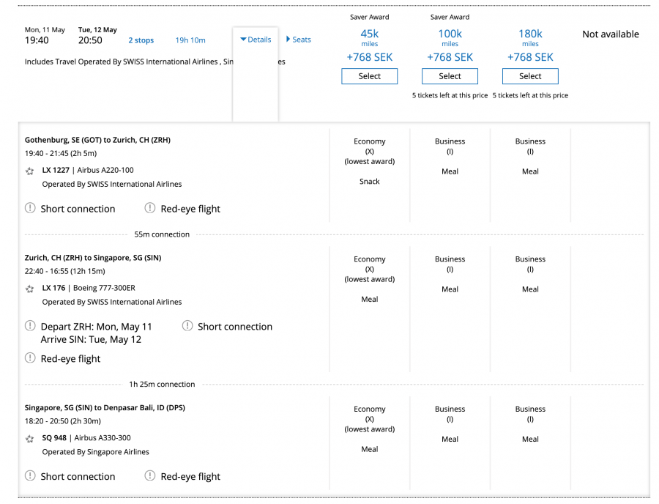659x504 pixels.
Task: Click Red-eye flight warning icon on Singapore segment
Action: point(149,476)
